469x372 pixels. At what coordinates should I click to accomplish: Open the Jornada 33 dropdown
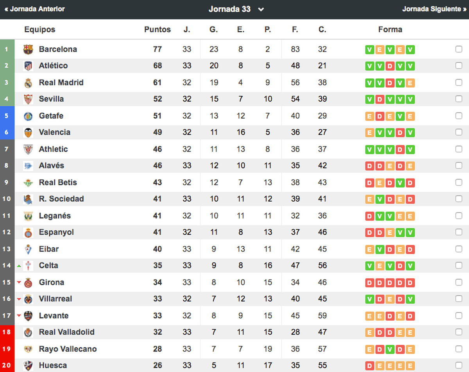(236, 9)
